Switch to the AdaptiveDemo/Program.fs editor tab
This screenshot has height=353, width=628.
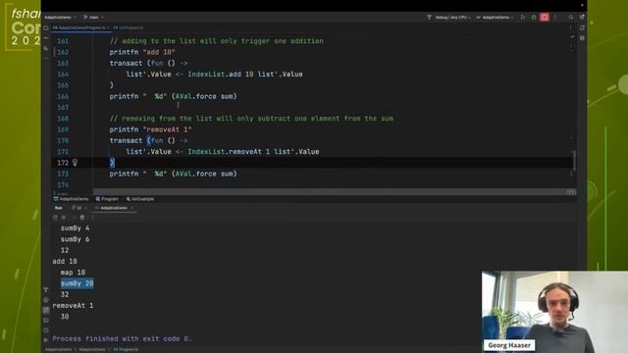pyautogui.click(x=80, y=27)
